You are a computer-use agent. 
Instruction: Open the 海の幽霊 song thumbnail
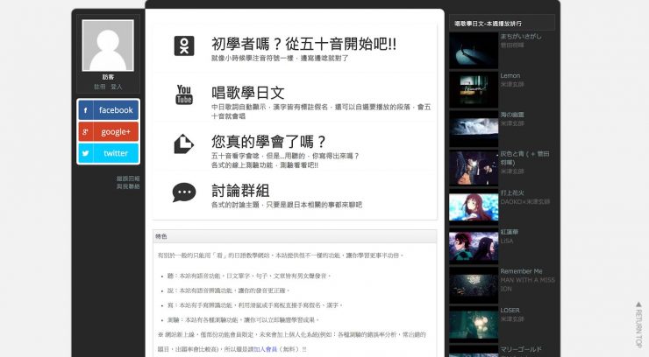pos(474,129)
